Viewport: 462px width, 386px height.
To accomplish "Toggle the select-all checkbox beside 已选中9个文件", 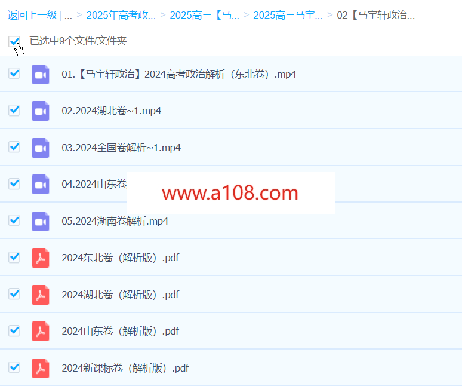I will point(14,41).
